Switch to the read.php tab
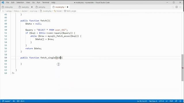 tap(25, 7)
